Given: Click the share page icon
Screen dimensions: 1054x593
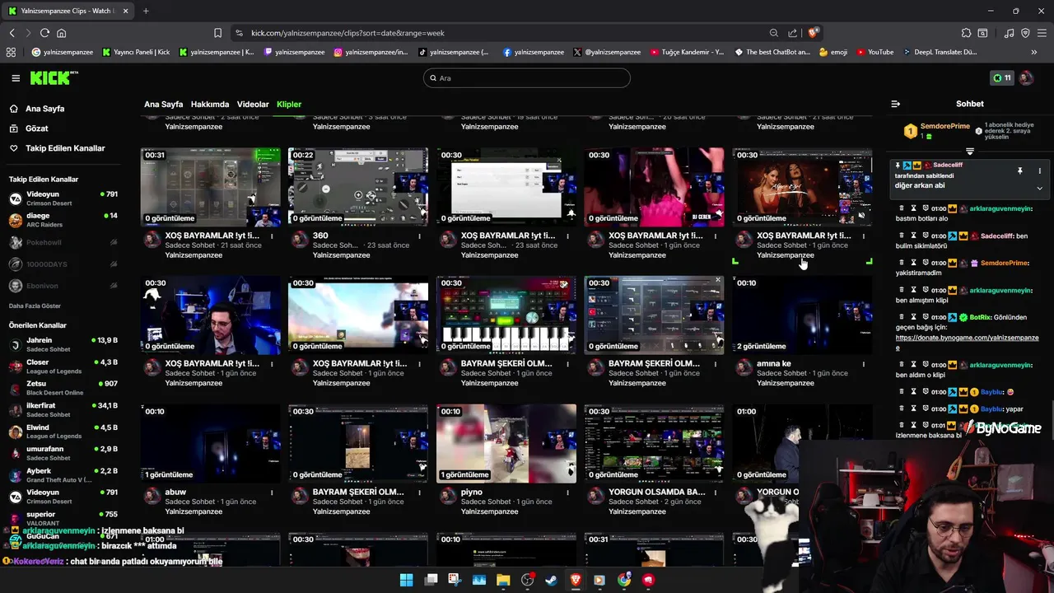Looking at the screenshot, I should click(792, 33).
